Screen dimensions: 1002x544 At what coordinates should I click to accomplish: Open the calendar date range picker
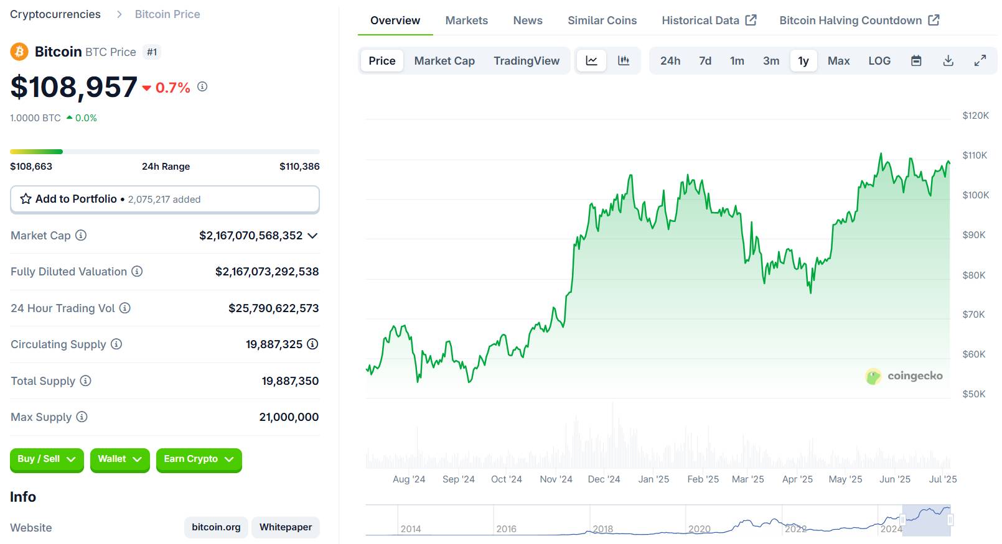click(916, 61)
